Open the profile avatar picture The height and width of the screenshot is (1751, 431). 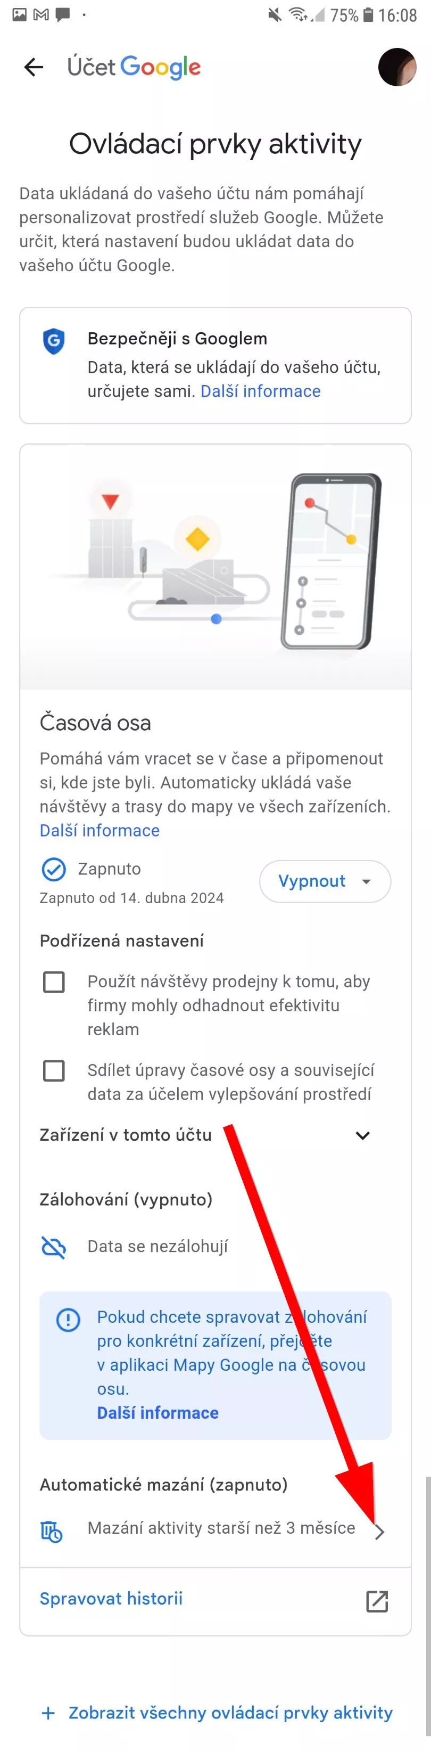point(396,67)
